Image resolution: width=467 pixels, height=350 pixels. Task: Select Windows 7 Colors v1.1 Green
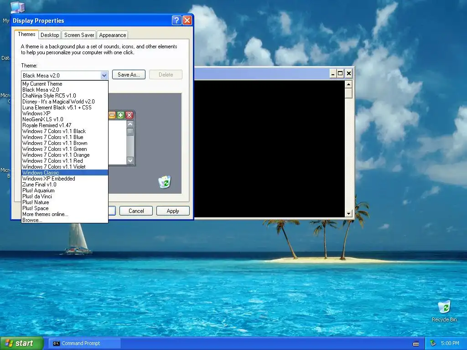click(x=65, y=149)
